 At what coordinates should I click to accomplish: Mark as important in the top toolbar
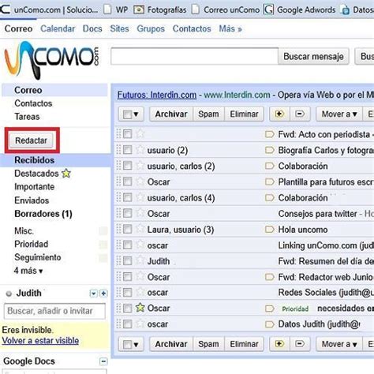pyautogui.click(x=279, y=114)
